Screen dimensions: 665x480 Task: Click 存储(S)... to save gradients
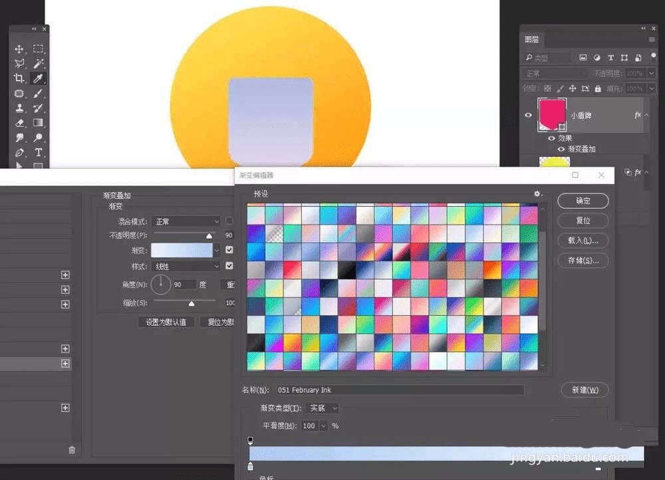(x=583, y=261)
